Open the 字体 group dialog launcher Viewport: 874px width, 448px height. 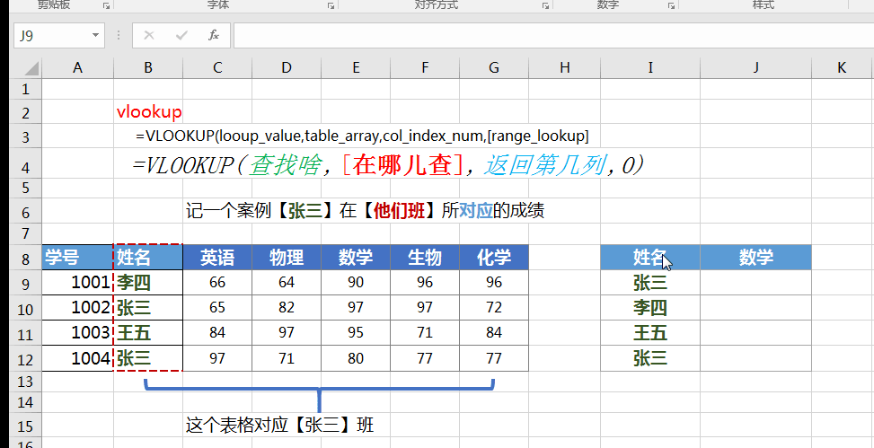coord(330,5)
